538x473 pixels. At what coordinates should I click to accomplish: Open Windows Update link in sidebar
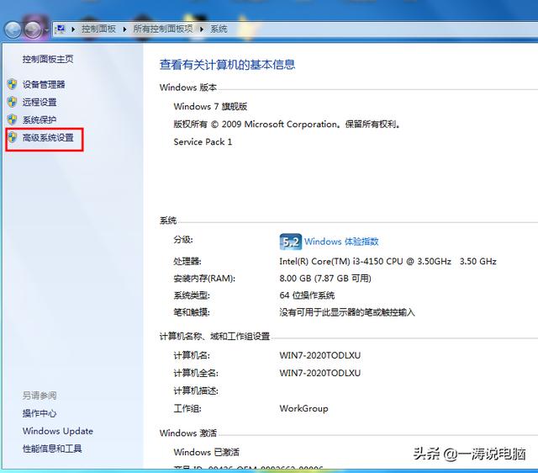(58, 431)
